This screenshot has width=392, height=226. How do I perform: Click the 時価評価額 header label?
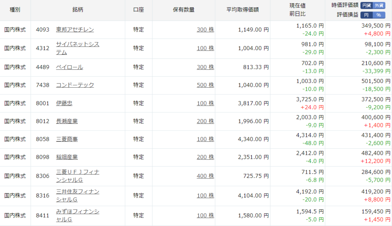[x=345, y=5]
